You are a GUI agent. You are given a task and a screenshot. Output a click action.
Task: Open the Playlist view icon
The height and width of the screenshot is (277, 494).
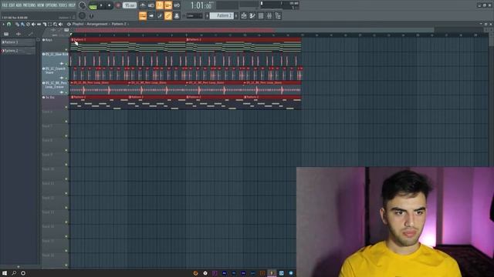coord(244,15)
